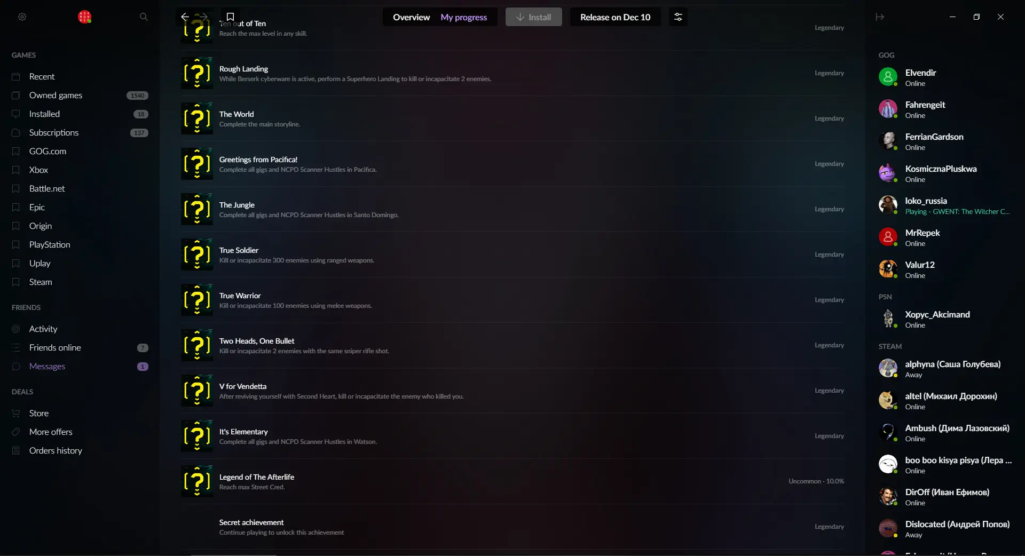1025x556 pixels.
Task: Open the Battle.net bookmark
Action: (47, 188)
